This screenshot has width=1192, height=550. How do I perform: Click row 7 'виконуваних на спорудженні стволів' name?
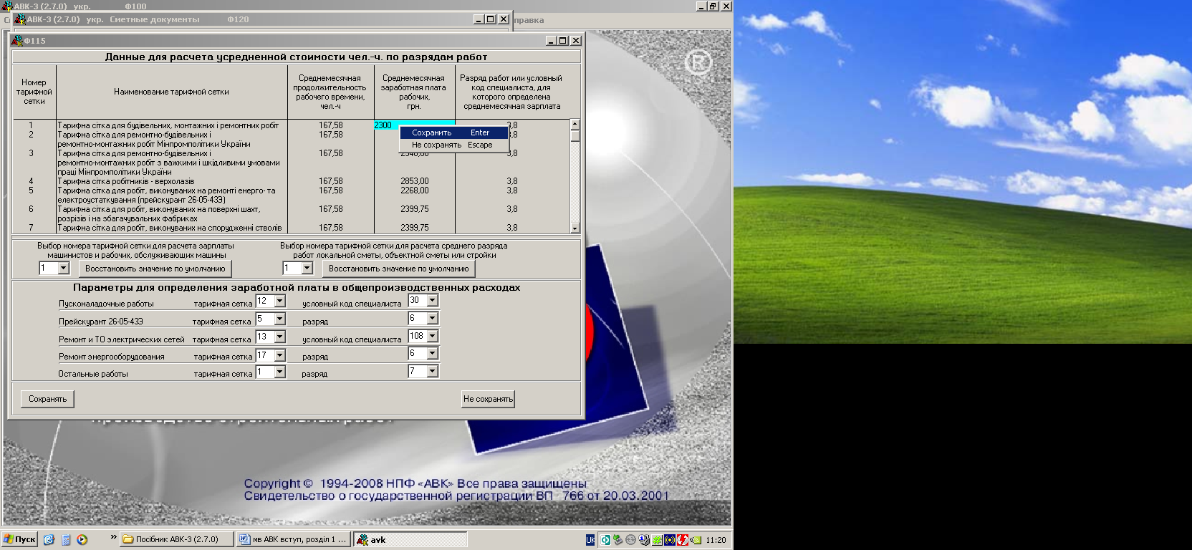(x=170, y=228)
